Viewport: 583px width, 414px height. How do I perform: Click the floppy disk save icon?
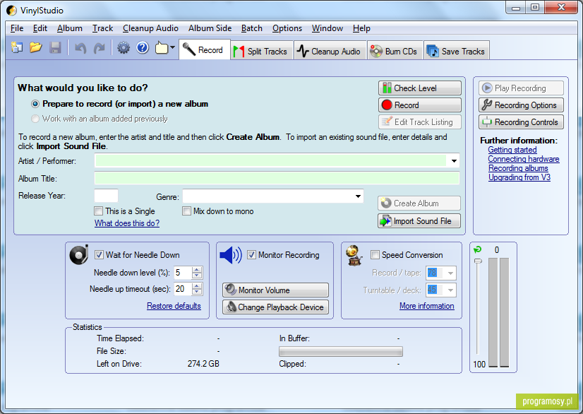(x=55, y=47)
